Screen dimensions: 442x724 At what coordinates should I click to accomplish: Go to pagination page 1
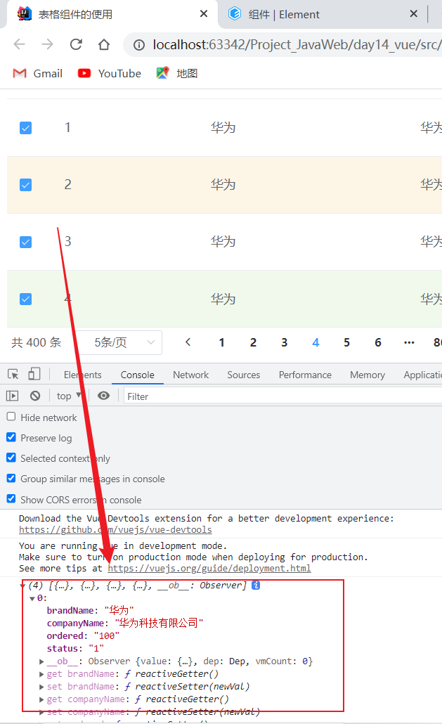point(221,342)
